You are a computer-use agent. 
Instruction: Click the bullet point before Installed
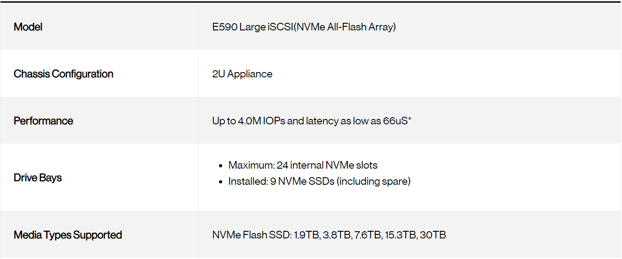click(220, 182)
